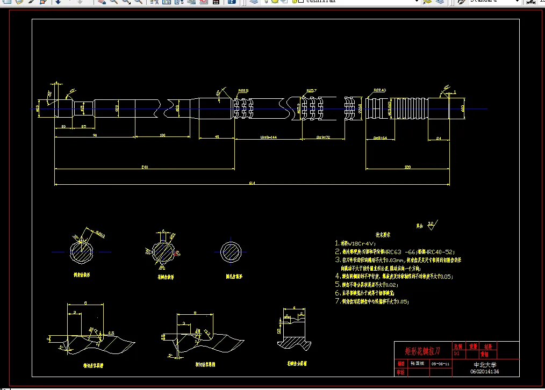Select the 比例 header cell
The image size is (545, 390).
pyautogui.click(x=458, y=346)
